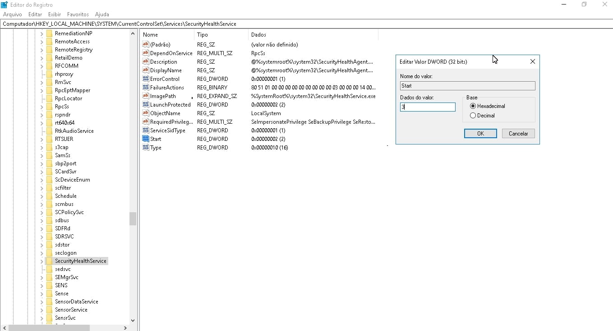The height and width of the screenshot is (331, 613).
Task: Click the 0x00000010 (16) data cell
Action: pos(269,148)
